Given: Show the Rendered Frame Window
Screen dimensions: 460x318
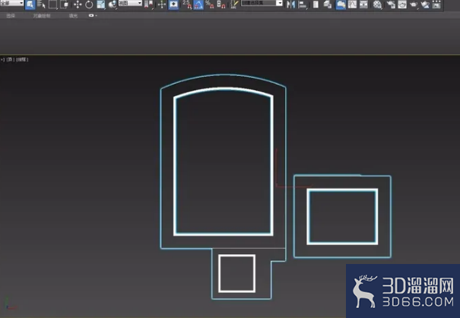Looking at the screenshot, I should [402, 5].
